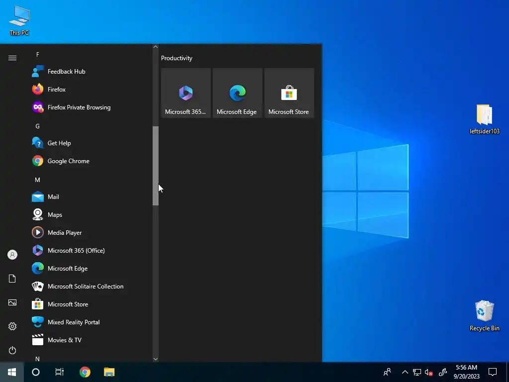Open Documents from the Start sidebar

[x=12, y=279]
